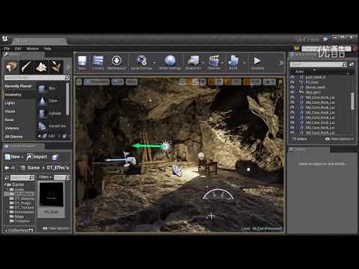
Task: Click Game in Content Browser path
Action: 34,168
